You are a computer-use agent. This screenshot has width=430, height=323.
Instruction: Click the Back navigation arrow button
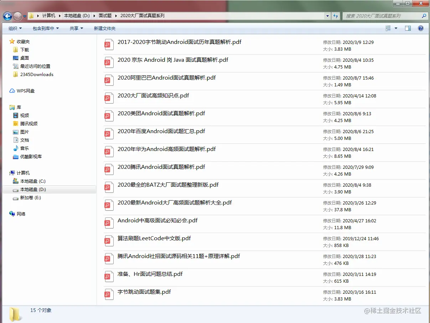coord(7,16)
